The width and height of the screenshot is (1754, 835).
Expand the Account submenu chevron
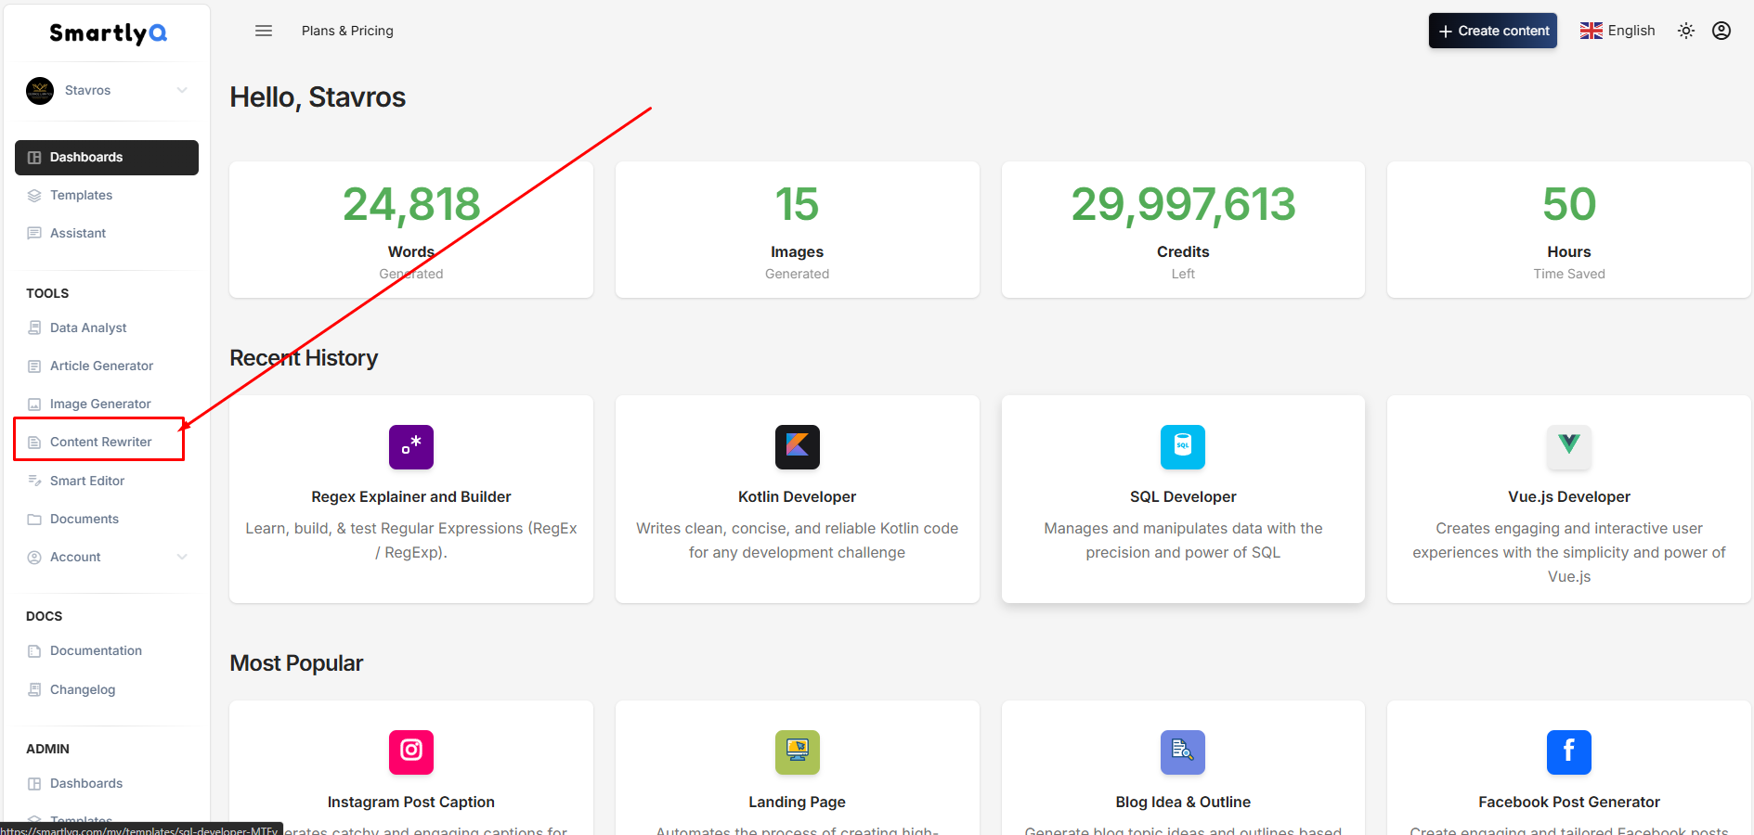(x=182, y=557)
